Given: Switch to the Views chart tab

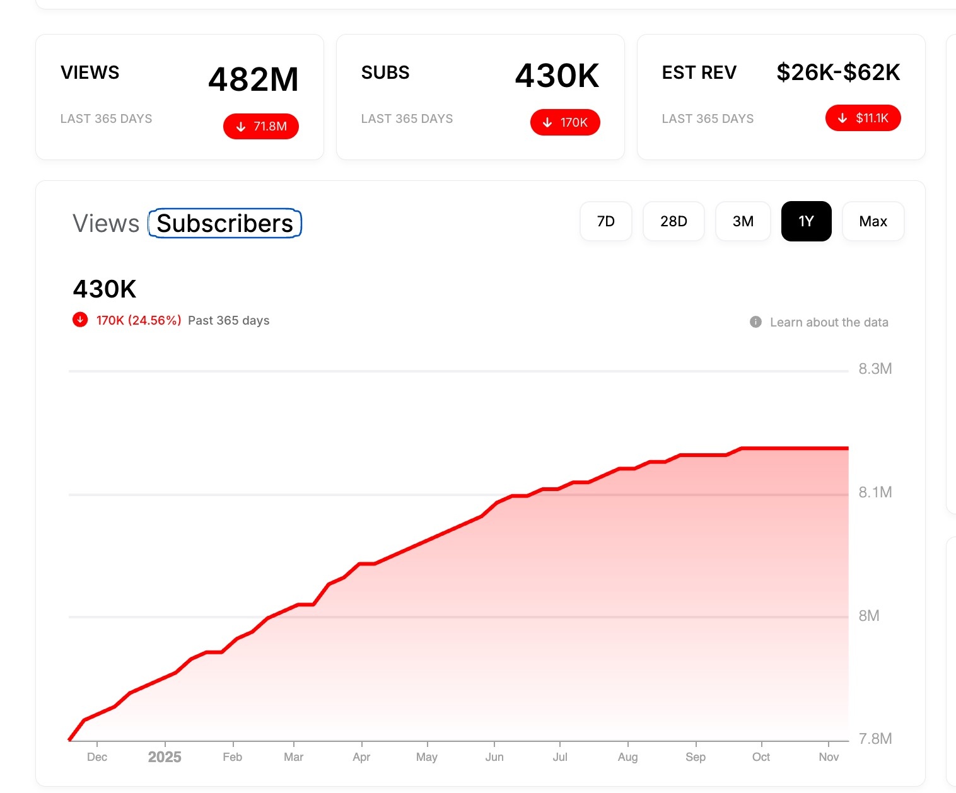Looking at the screenshot, I should point(106,224).
